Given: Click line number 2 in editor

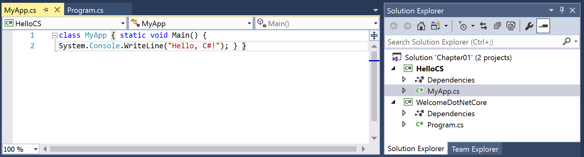Looking at the screenshot, I should click(x=32, y=46).
